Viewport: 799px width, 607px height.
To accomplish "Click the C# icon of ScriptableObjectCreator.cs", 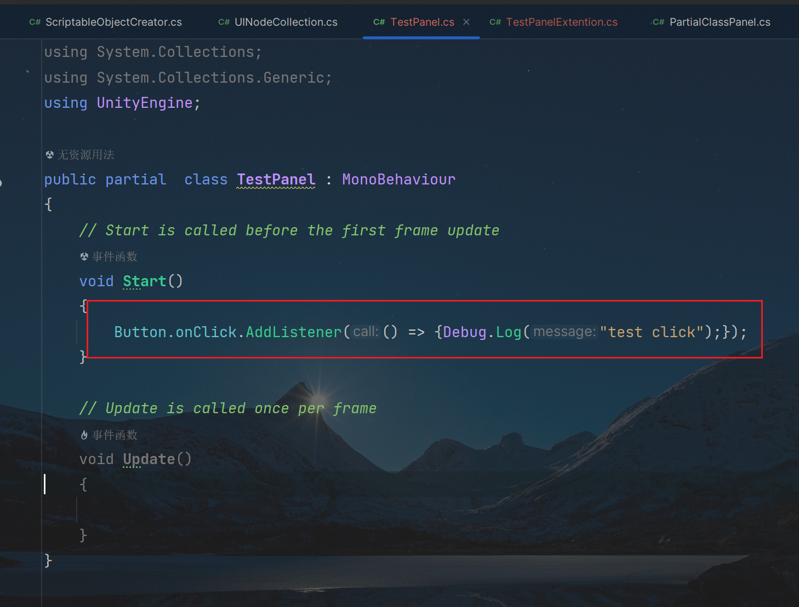I will point(35,22).
